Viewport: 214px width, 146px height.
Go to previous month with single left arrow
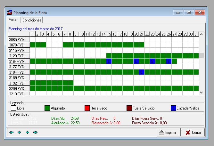[x=19, y=132]
